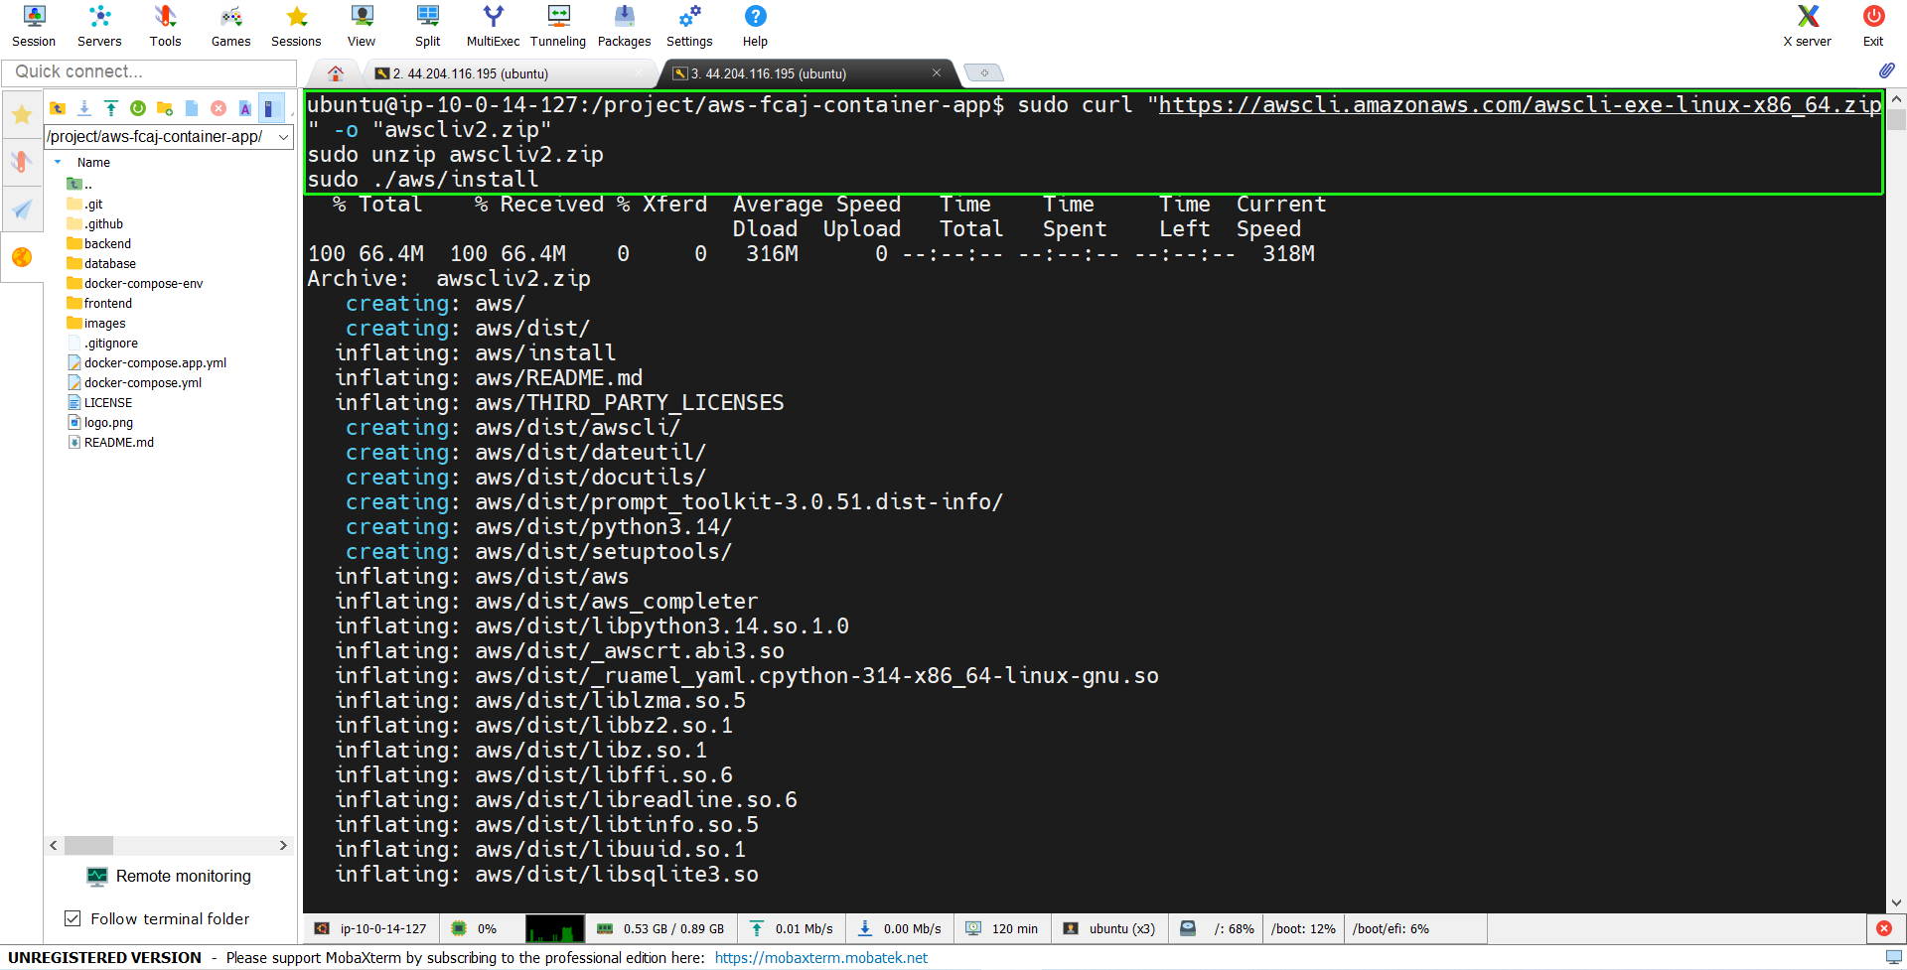Click the Split terminal icon
Viewport: 1907px width, 970px height.
click(427, 26)
